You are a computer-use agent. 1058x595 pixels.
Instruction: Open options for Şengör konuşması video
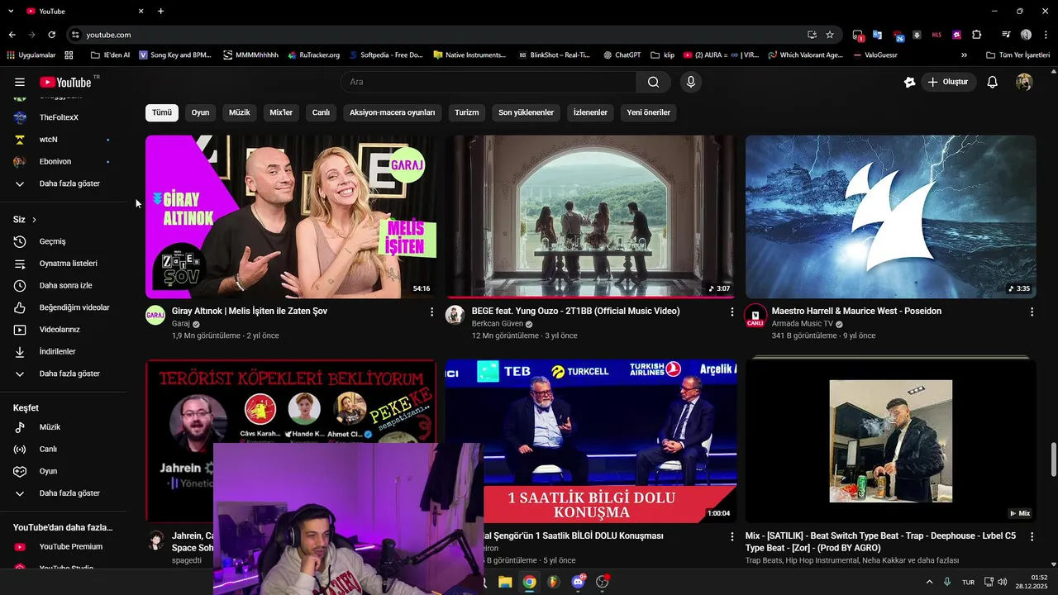click(x=732, y=536)
